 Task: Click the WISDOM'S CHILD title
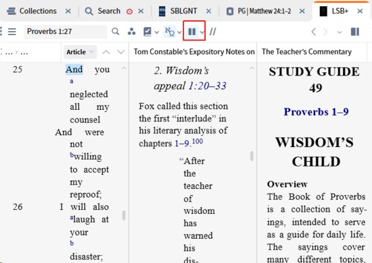pos(315,152)
